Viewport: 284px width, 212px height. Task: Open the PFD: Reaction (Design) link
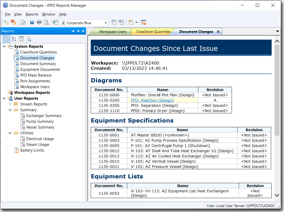click(152, 100)
